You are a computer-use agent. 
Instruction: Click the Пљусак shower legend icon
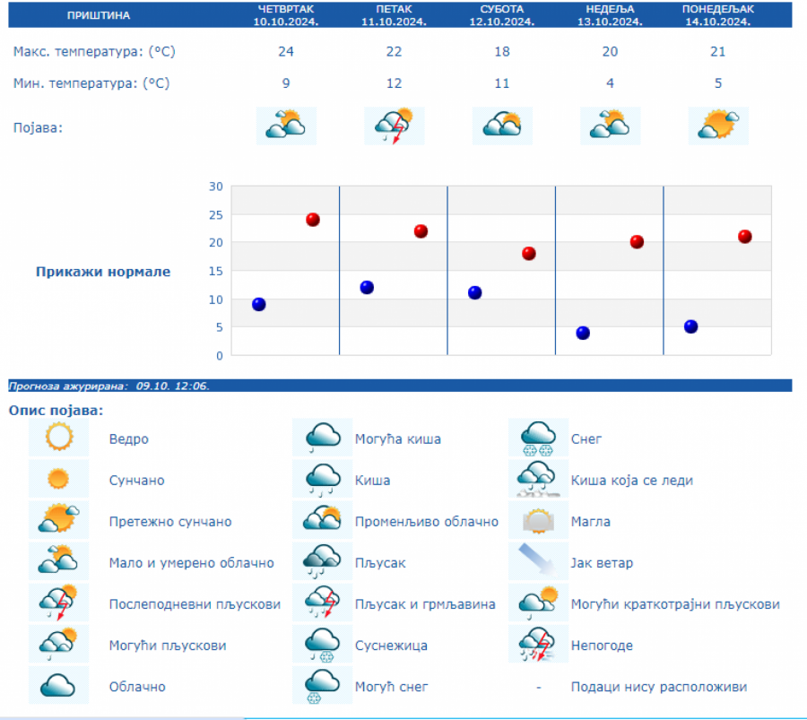[323, 562]
